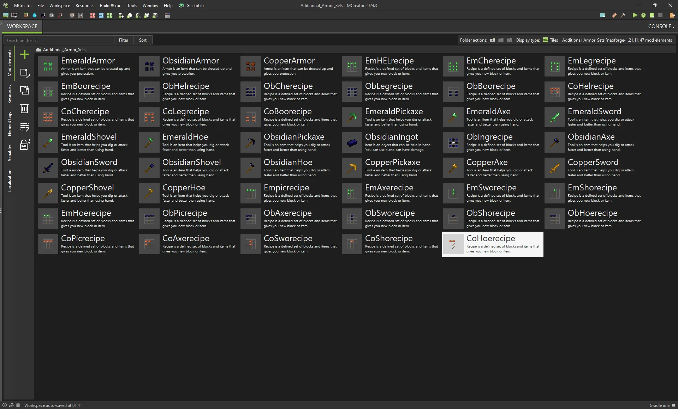Open the workspace settings folder icon
The image size is (678, 409).
point(602,15)
